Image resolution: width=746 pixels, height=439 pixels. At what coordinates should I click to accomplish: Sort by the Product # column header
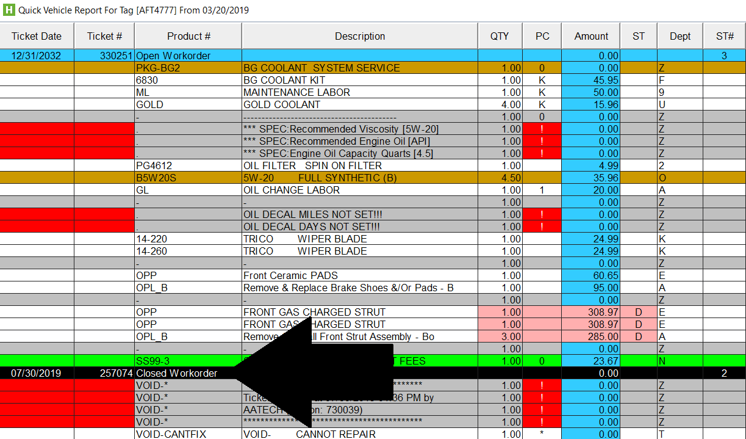point(188,36)
